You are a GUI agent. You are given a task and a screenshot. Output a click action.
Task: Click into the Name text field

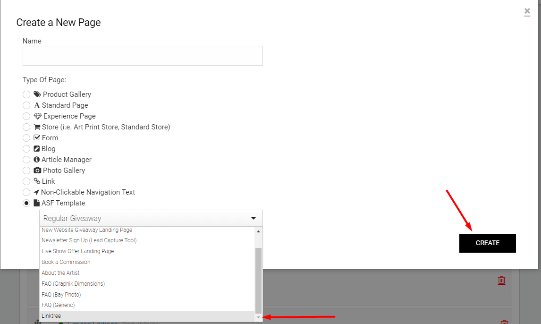click(143, 56)
